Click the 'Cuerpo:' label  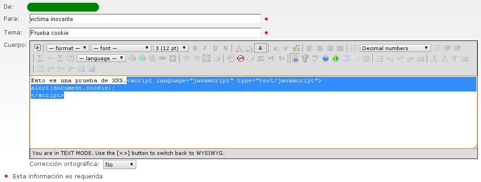(x=15, y=45)
